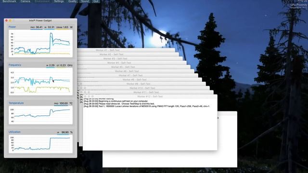Open the Settings menu item

[59, 1]
